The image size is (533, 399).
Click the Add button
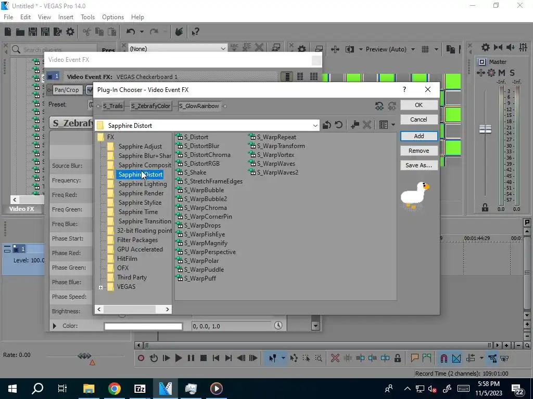click(x=419, y=136)
